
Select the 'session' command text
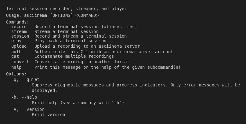(x=20, y=36)
